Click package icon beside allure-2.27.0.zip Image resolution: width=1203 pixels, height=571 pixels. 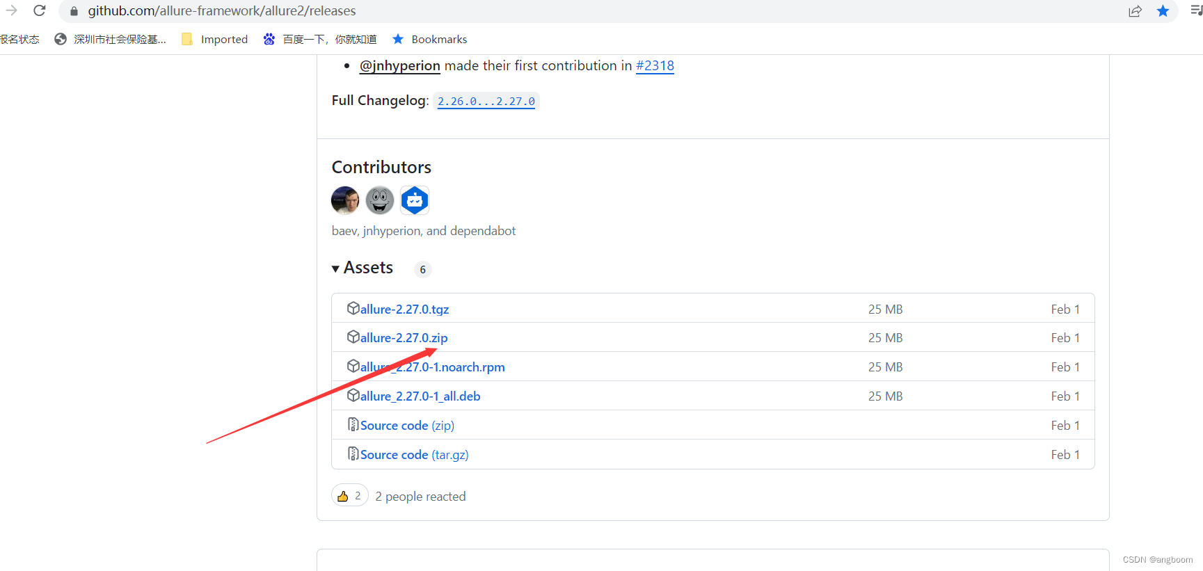click(353, 337)
